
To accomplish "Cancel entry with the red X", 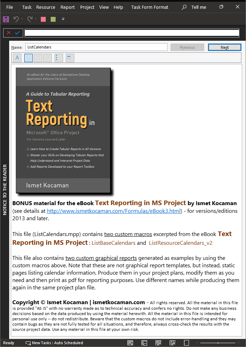I will 9,33.
